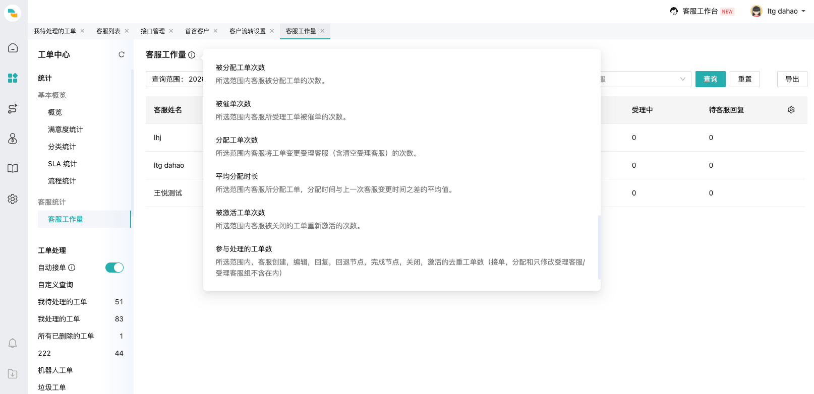The image size is (814, 394).
Task: Open 垃圾工单 in sidebar
Action: tap(52, 387)
